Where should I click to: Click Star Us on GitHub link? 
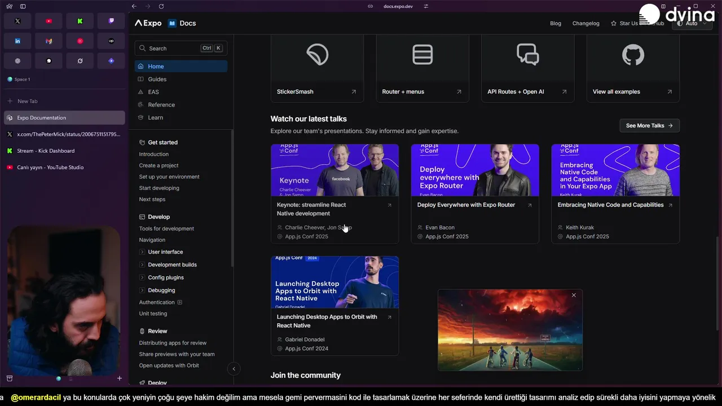pyautogui.click(x=637, y=23)
